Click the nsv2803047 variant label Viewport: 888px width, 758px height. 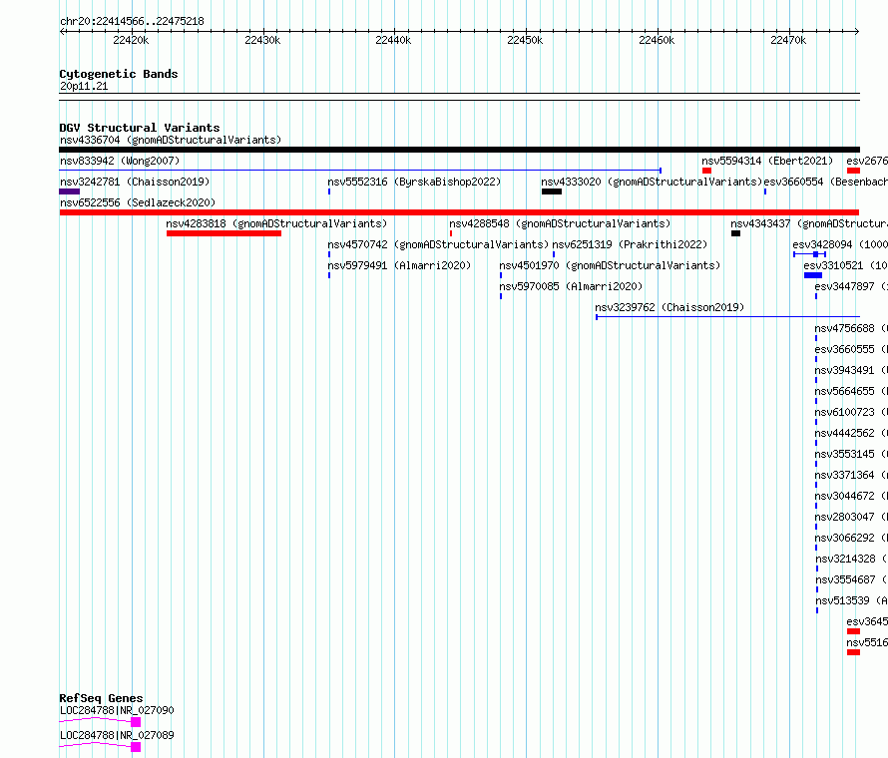click(851, 517)
